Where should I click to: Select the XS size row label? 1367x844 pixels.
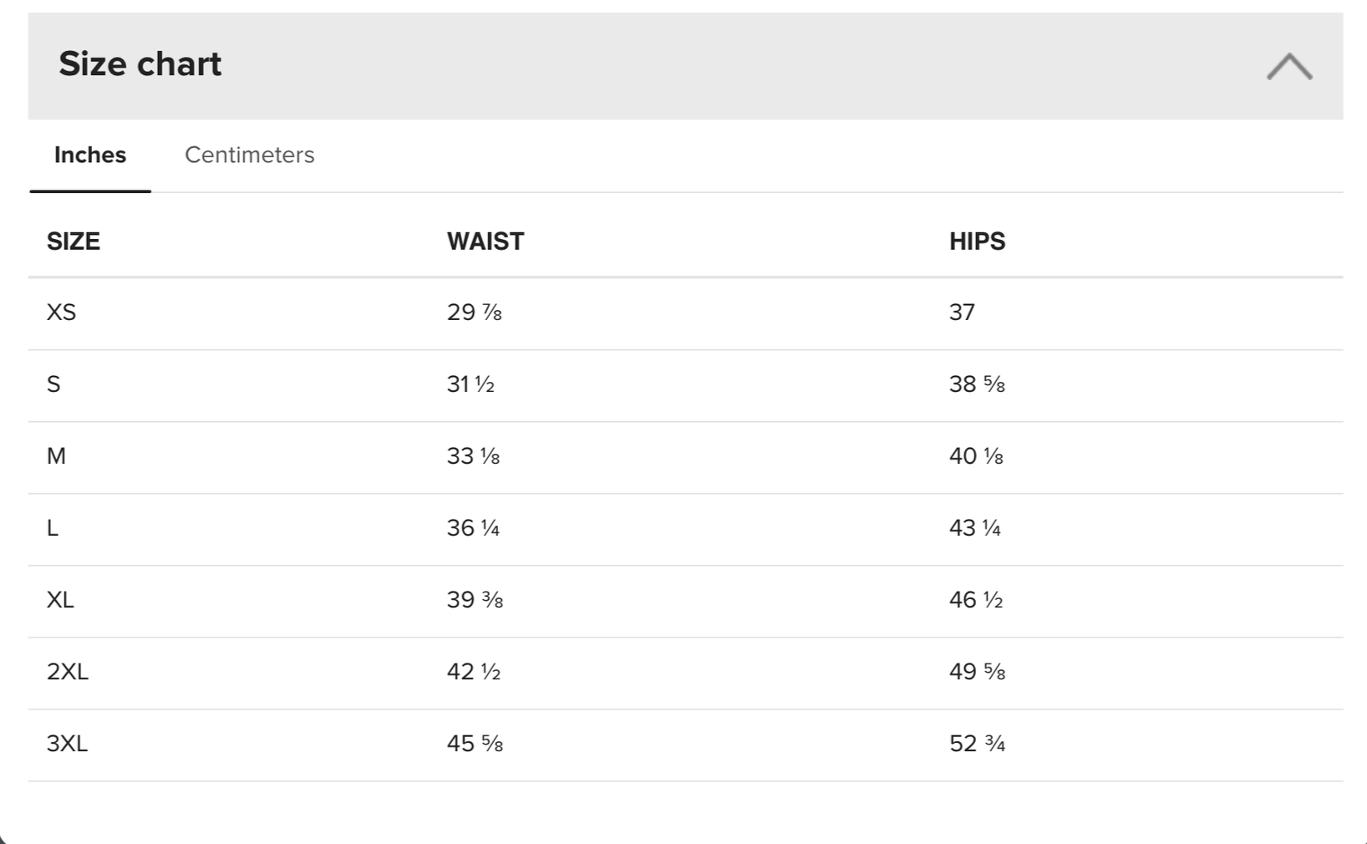pos(61,313)
